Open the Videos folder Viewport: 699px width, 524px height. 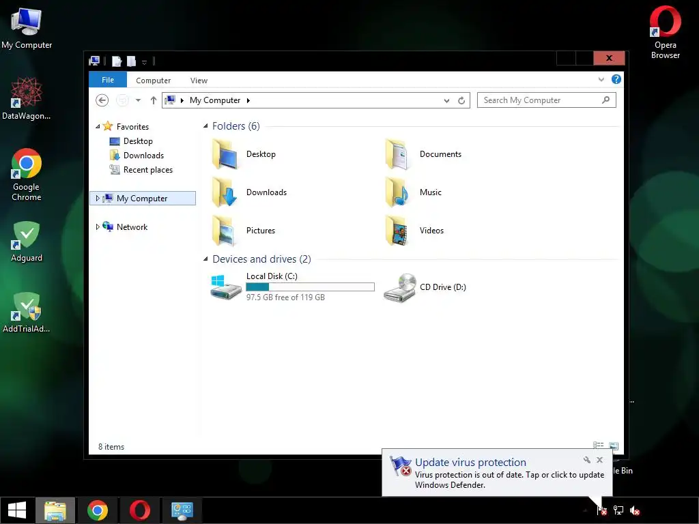tap(414, 231)
